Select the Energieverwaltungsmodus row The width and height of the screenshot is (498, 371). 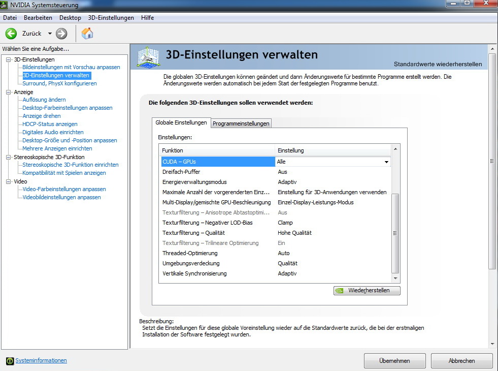pyautogui.click(x=276, y=182)
